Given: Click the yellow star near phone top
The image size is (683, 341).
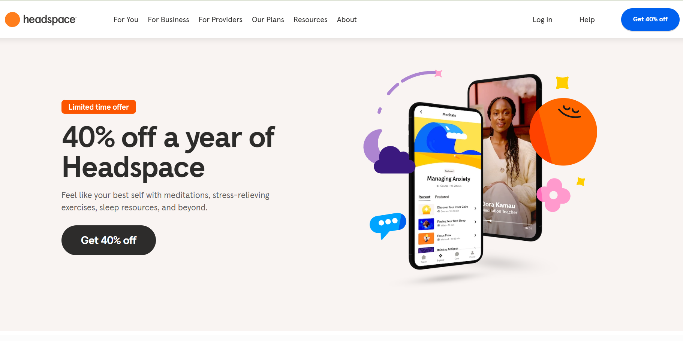Looking at the screenshot, I should click(x=562, y=82).
